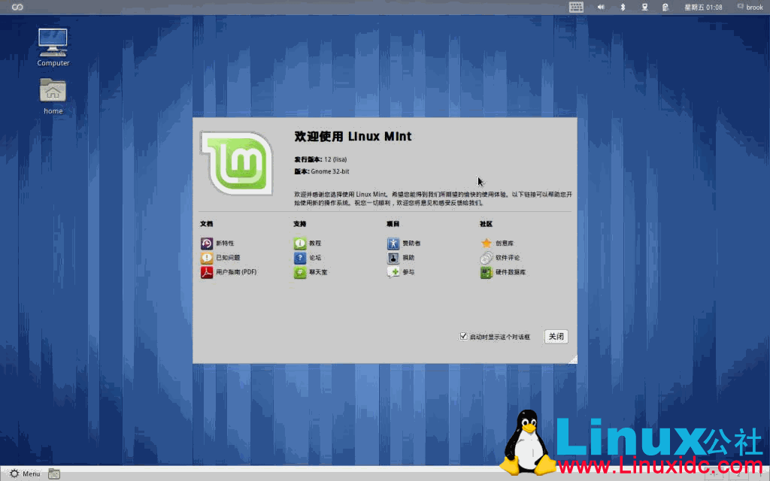Click the 参与 participate icon
Image resolution: width=770 pixels, height=481 pixels.
tap(394, 272)
